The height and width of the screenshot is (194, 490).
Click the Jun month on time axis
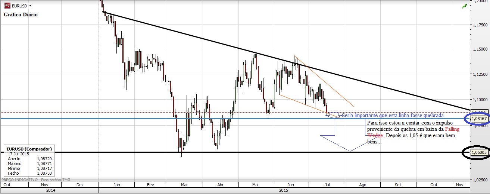click(291, 184)
